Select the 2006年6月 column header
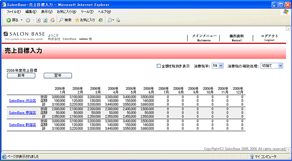The image size is (292, 161). [149, 90]
